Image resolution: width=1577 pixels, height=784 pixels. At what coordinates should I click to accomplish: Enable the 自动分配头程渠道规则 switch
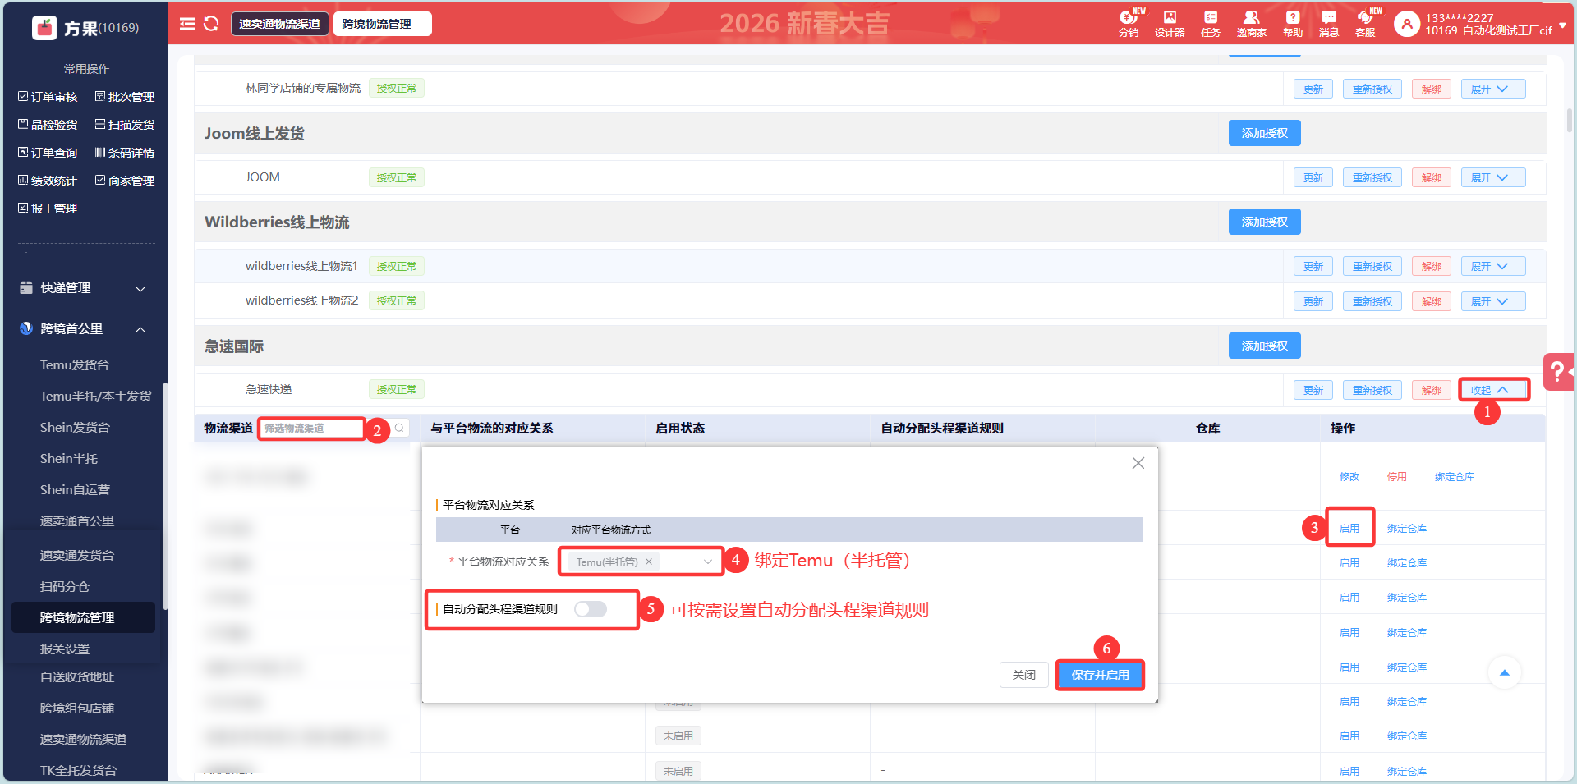591,609
